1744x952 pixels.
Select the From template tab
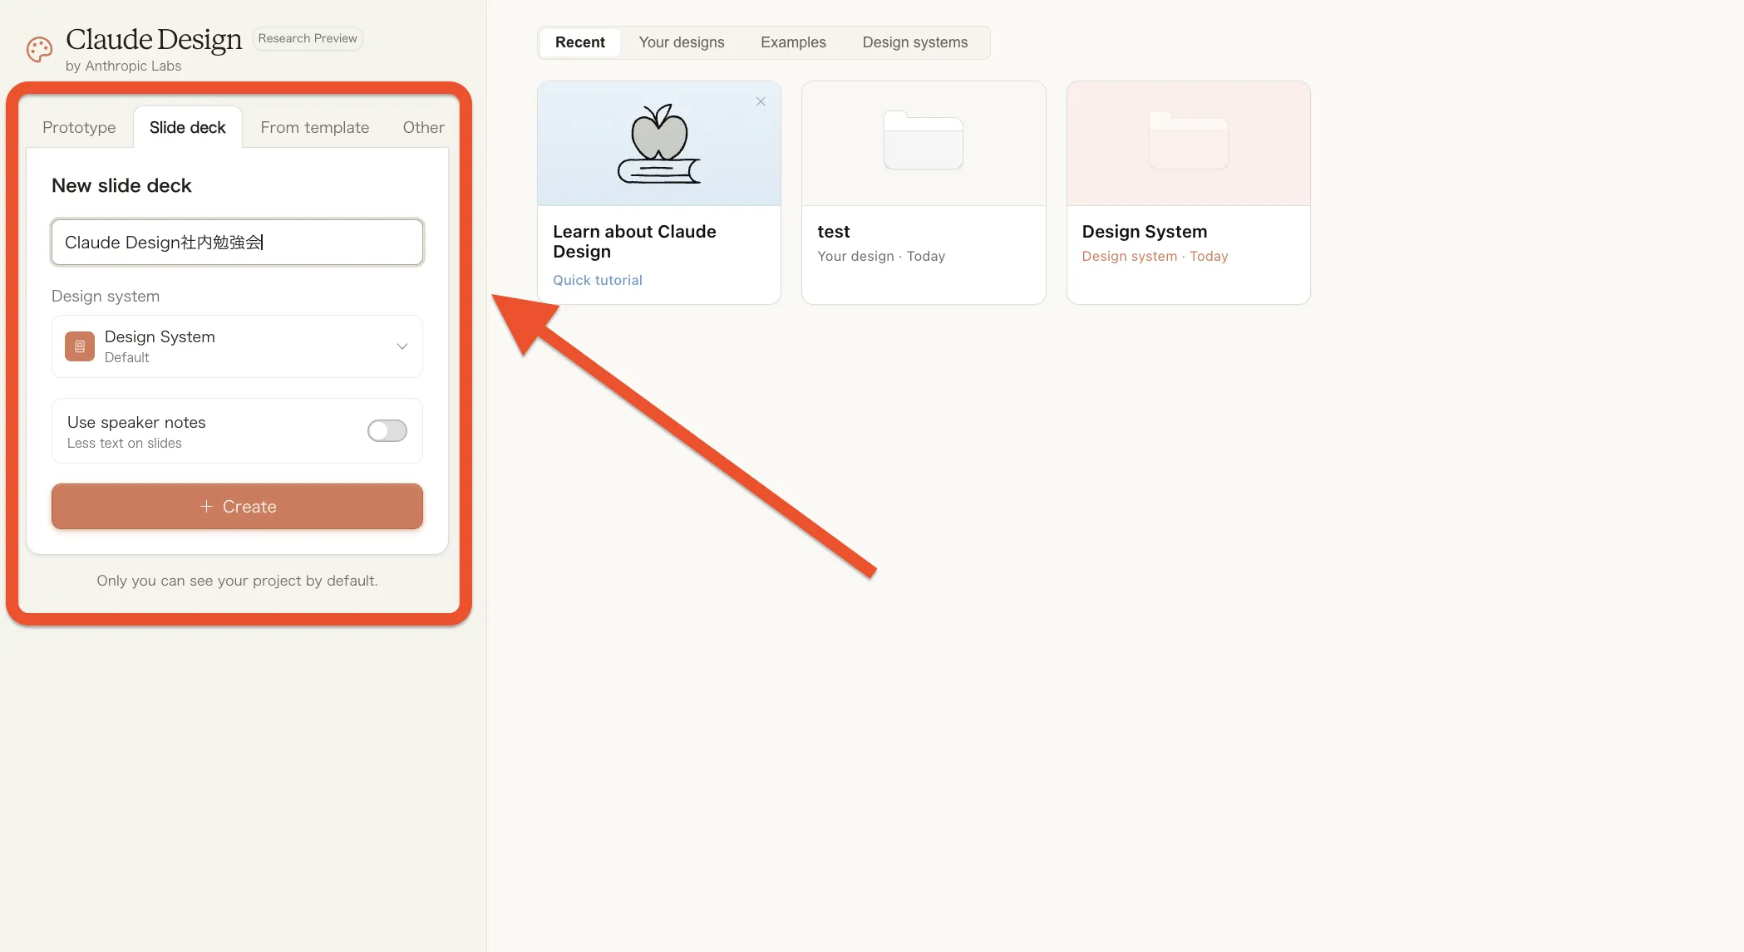[x=314, y=127]
